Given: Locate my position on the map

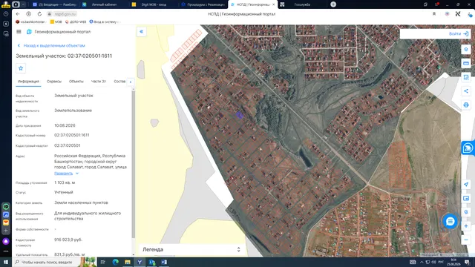Looking at the screenshot, I should coord(466,185).
